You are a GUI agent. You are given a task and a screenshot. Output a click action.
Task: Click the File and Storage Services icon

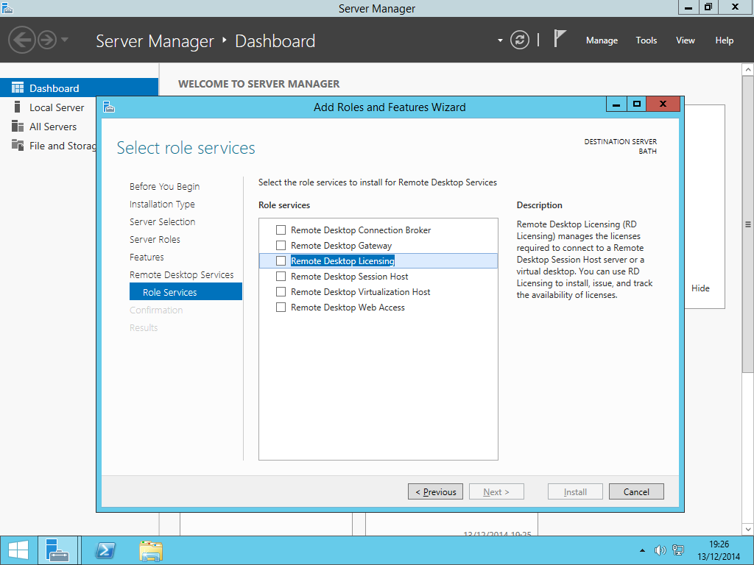(x=18, y=145)
